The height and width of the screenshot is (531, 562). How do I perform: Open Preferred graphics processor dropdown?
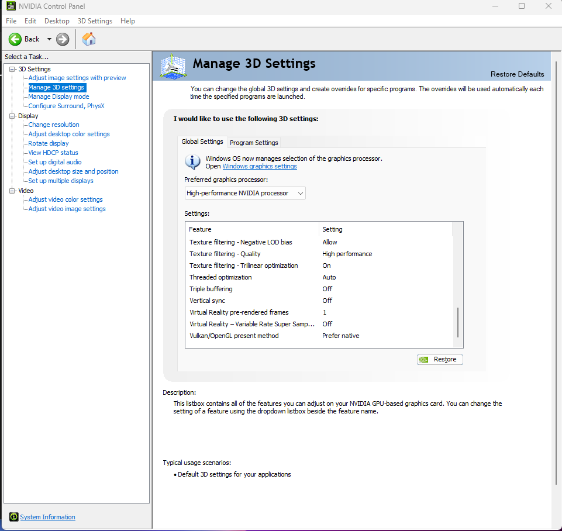[245, 193]
